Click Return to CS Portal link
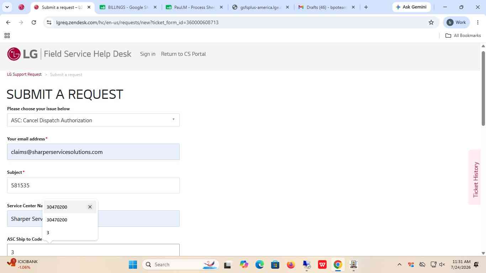486x273 pixels. (x=183, y=54)
